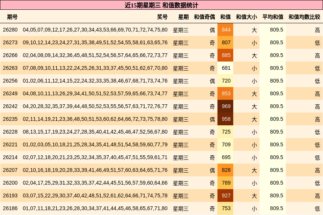Click the 和值 column header
This screenshot has height=215, width=323.
(225, 17)
